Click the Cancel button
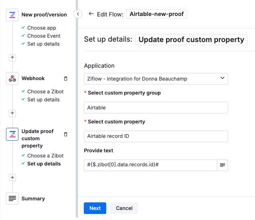 pyautogui.click(x=124, y=208)
